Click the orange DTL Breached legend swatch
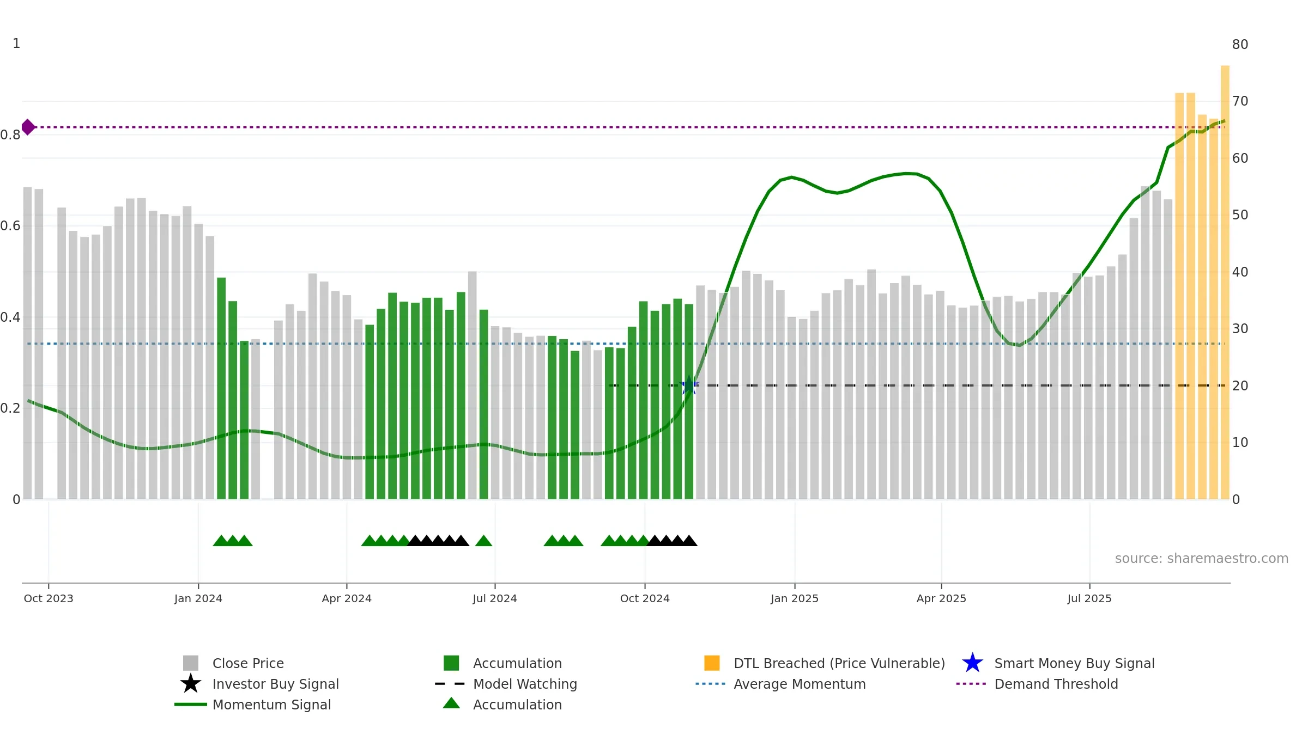 coord(712,663)
